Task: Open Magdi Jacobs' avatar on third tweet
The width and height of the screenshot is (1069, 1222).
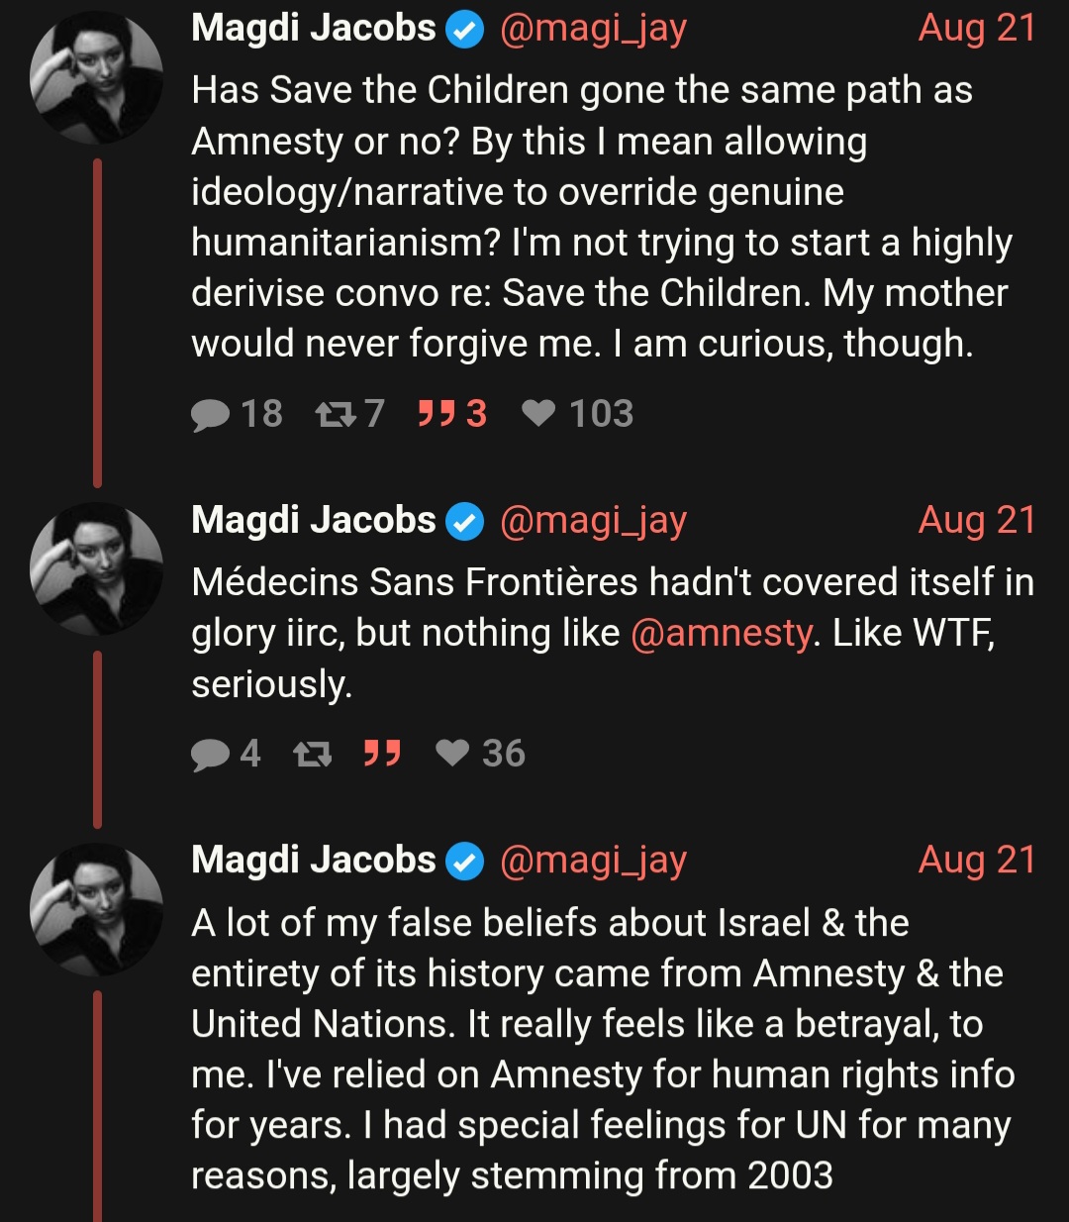Action: (x=96, y=909)
